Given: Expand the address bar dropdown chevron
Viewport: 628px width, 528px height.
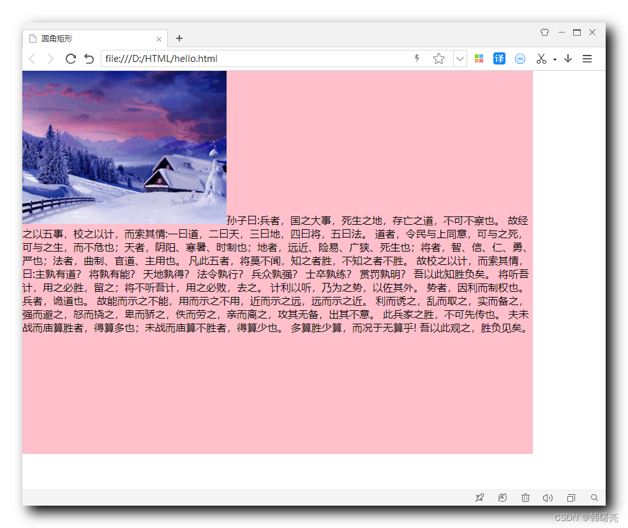Looking at the screenshot, I should 460,59.
